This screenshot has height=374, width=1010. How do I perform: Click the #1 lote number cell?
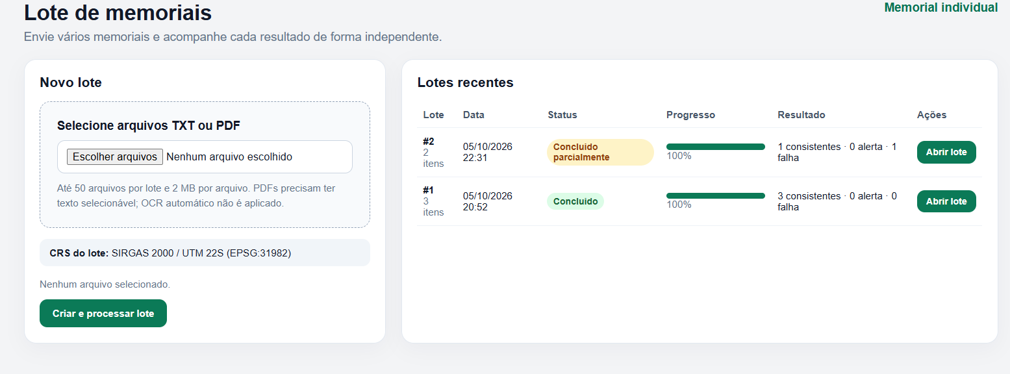tap(429, 190)
